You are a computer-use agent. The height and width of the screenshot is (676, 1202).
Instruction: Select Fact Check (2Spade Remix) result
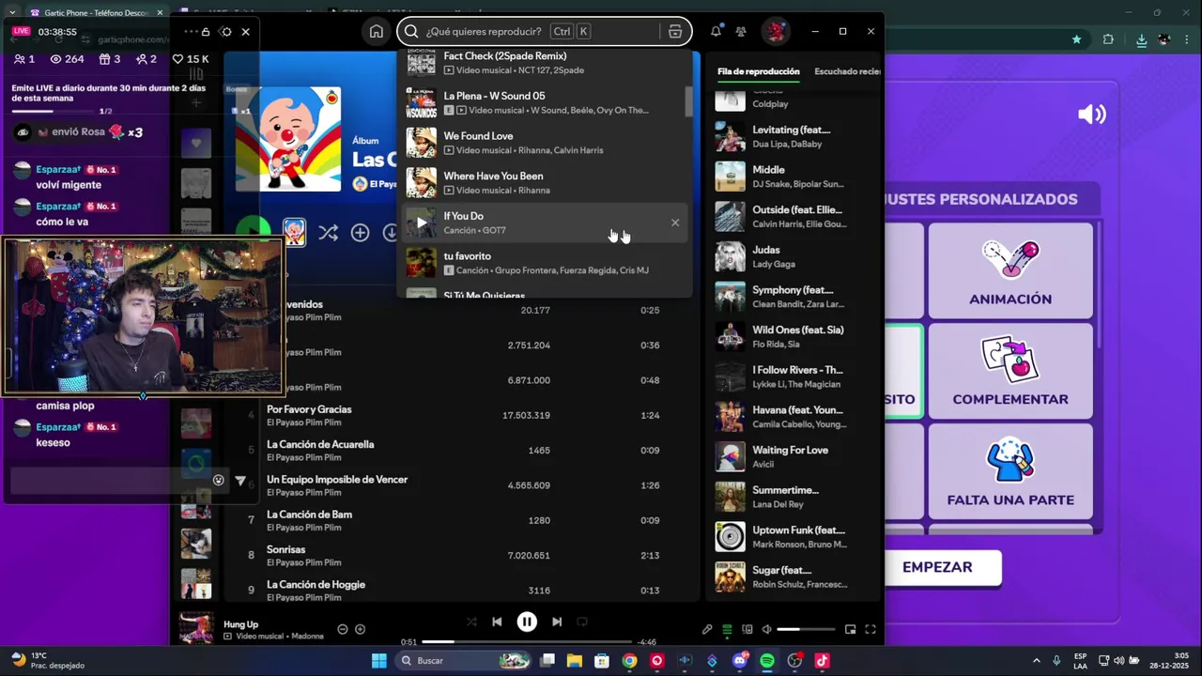tap(545, 63)
